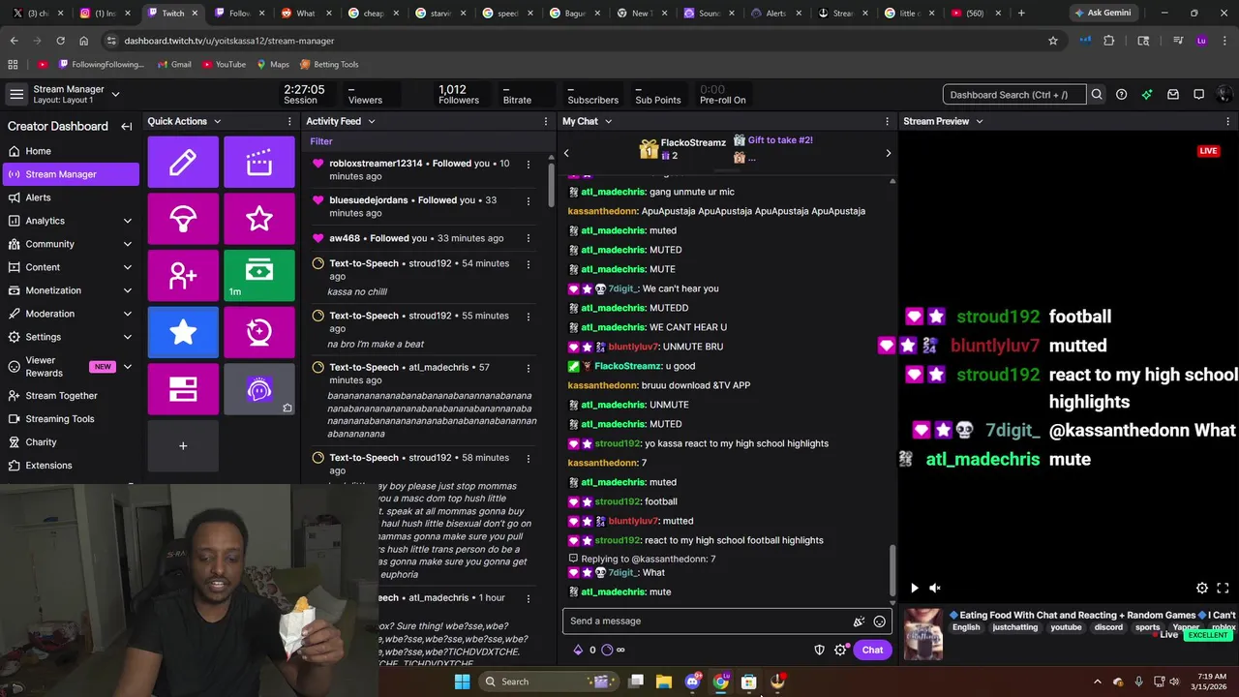
Task: Click the Windows taskbar Search box
Action: (x=549, y=682)
